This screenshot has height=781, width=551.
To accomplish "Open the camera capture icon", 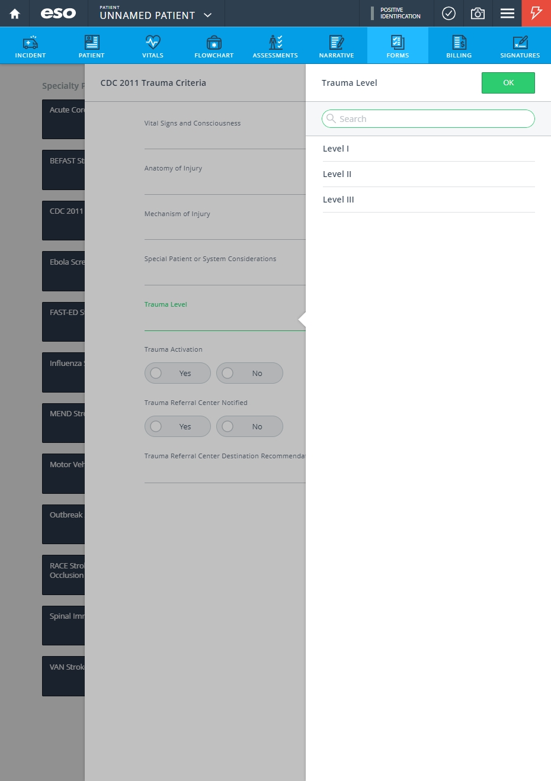I will point(478,13).
